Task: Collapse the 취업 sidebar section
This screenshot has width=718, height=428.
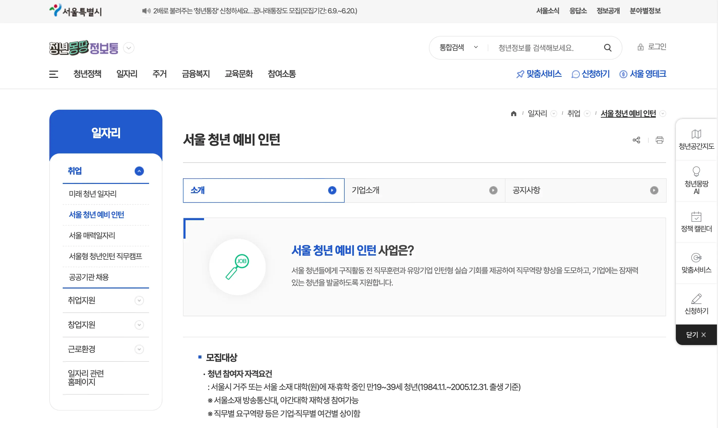Action: click(x=139, y=171)
